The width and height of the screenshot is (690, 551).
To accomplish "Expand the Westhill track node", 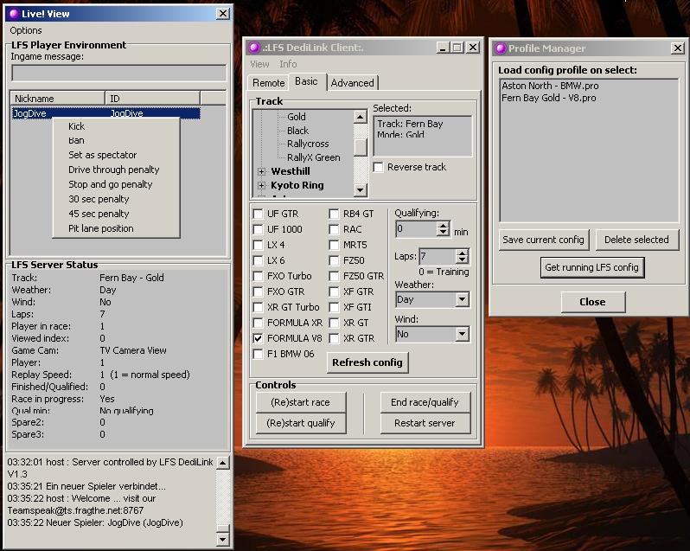I will 261,171.
